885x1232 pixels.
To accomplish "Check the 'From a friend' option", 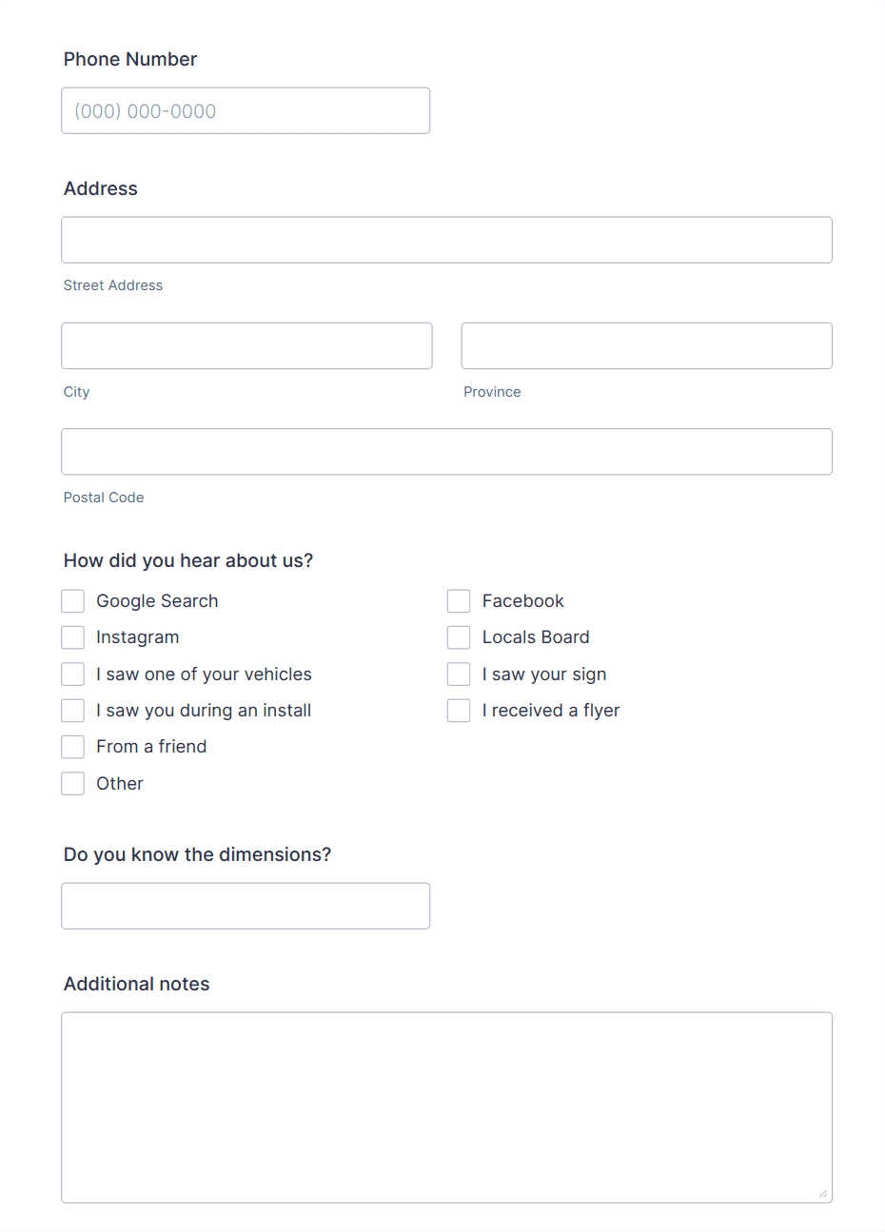I will pyautogui.click(x=73, y=747).
